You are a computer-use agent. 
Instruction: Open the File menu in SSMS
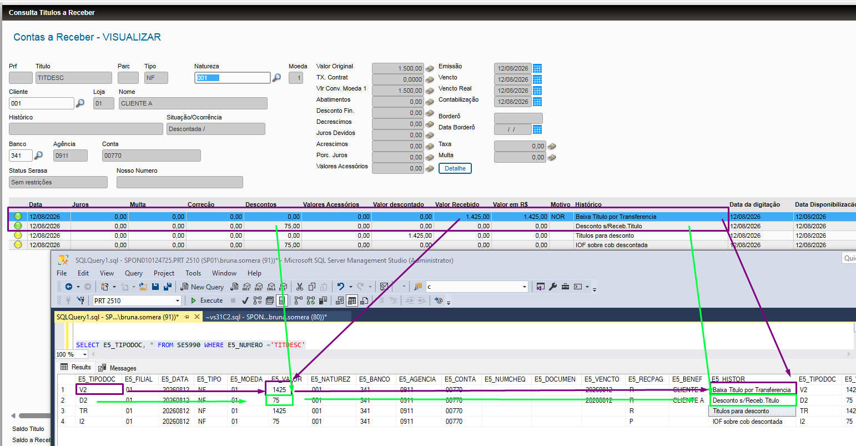coord(62,273)
